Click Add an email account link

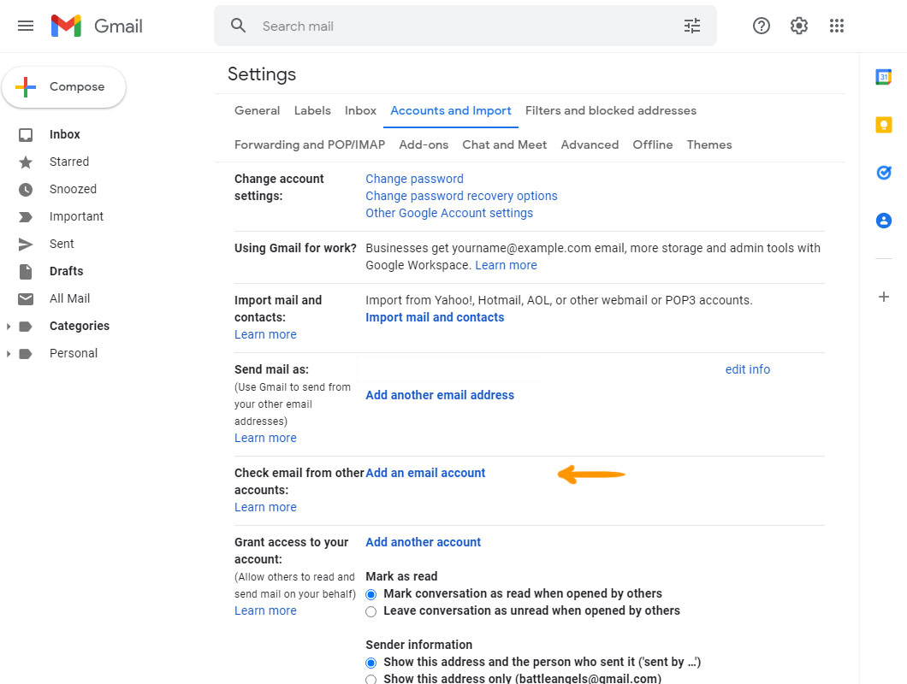point(425,473)
